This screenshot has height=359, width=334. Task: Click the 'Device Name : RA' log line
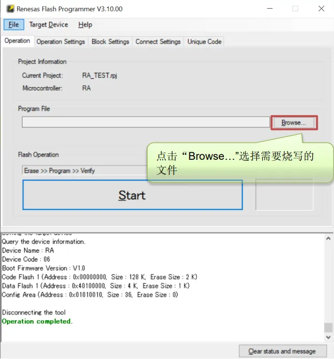click(28, 250)
